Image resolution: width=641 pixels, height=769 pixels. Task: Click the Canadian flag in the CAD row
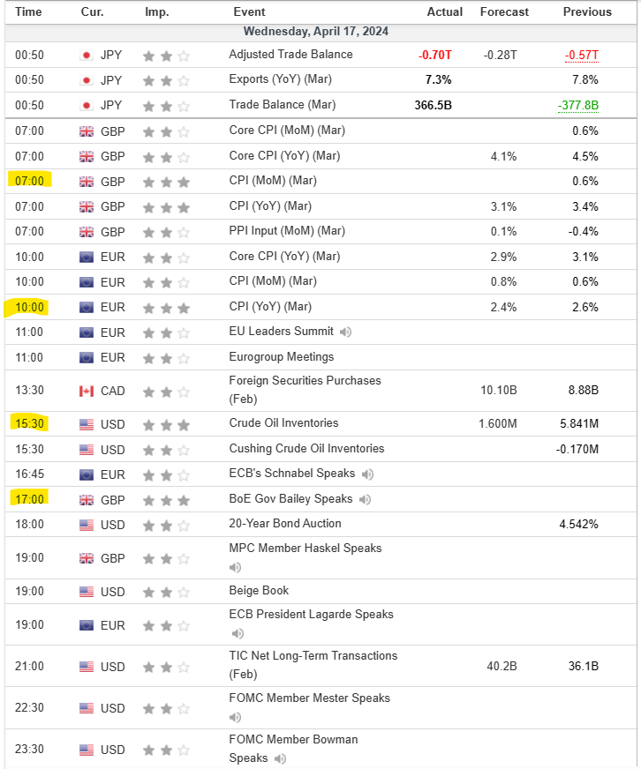(87, 391)
